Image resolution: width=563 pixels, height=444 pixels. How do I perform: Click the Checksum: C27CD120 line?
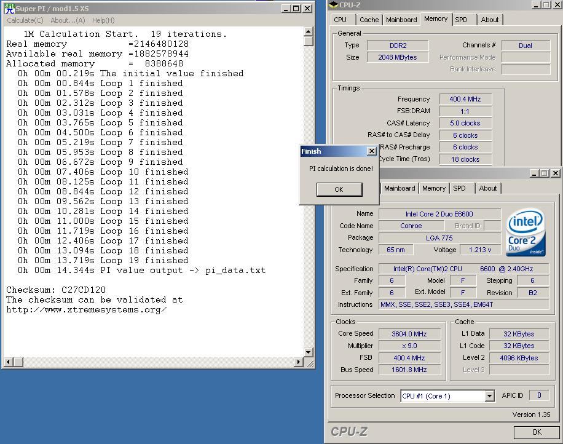(56, 290)
